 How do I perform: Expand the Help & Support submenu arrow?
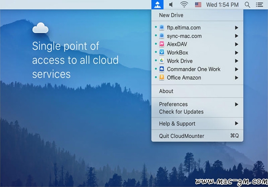(x=237, y=123)
